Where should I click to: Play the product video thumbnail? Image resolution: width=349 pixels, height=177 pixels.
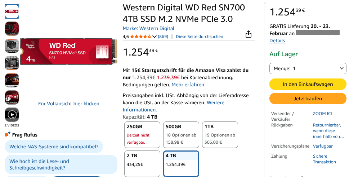coord(12,115)
